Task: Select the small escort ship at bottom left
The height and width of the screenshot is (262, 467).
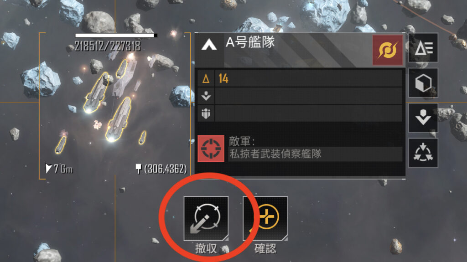Action: coord(61,145)
